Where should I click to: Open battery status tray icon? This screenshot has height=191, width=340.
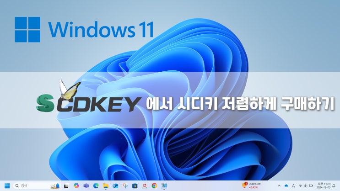click(311, 186)
